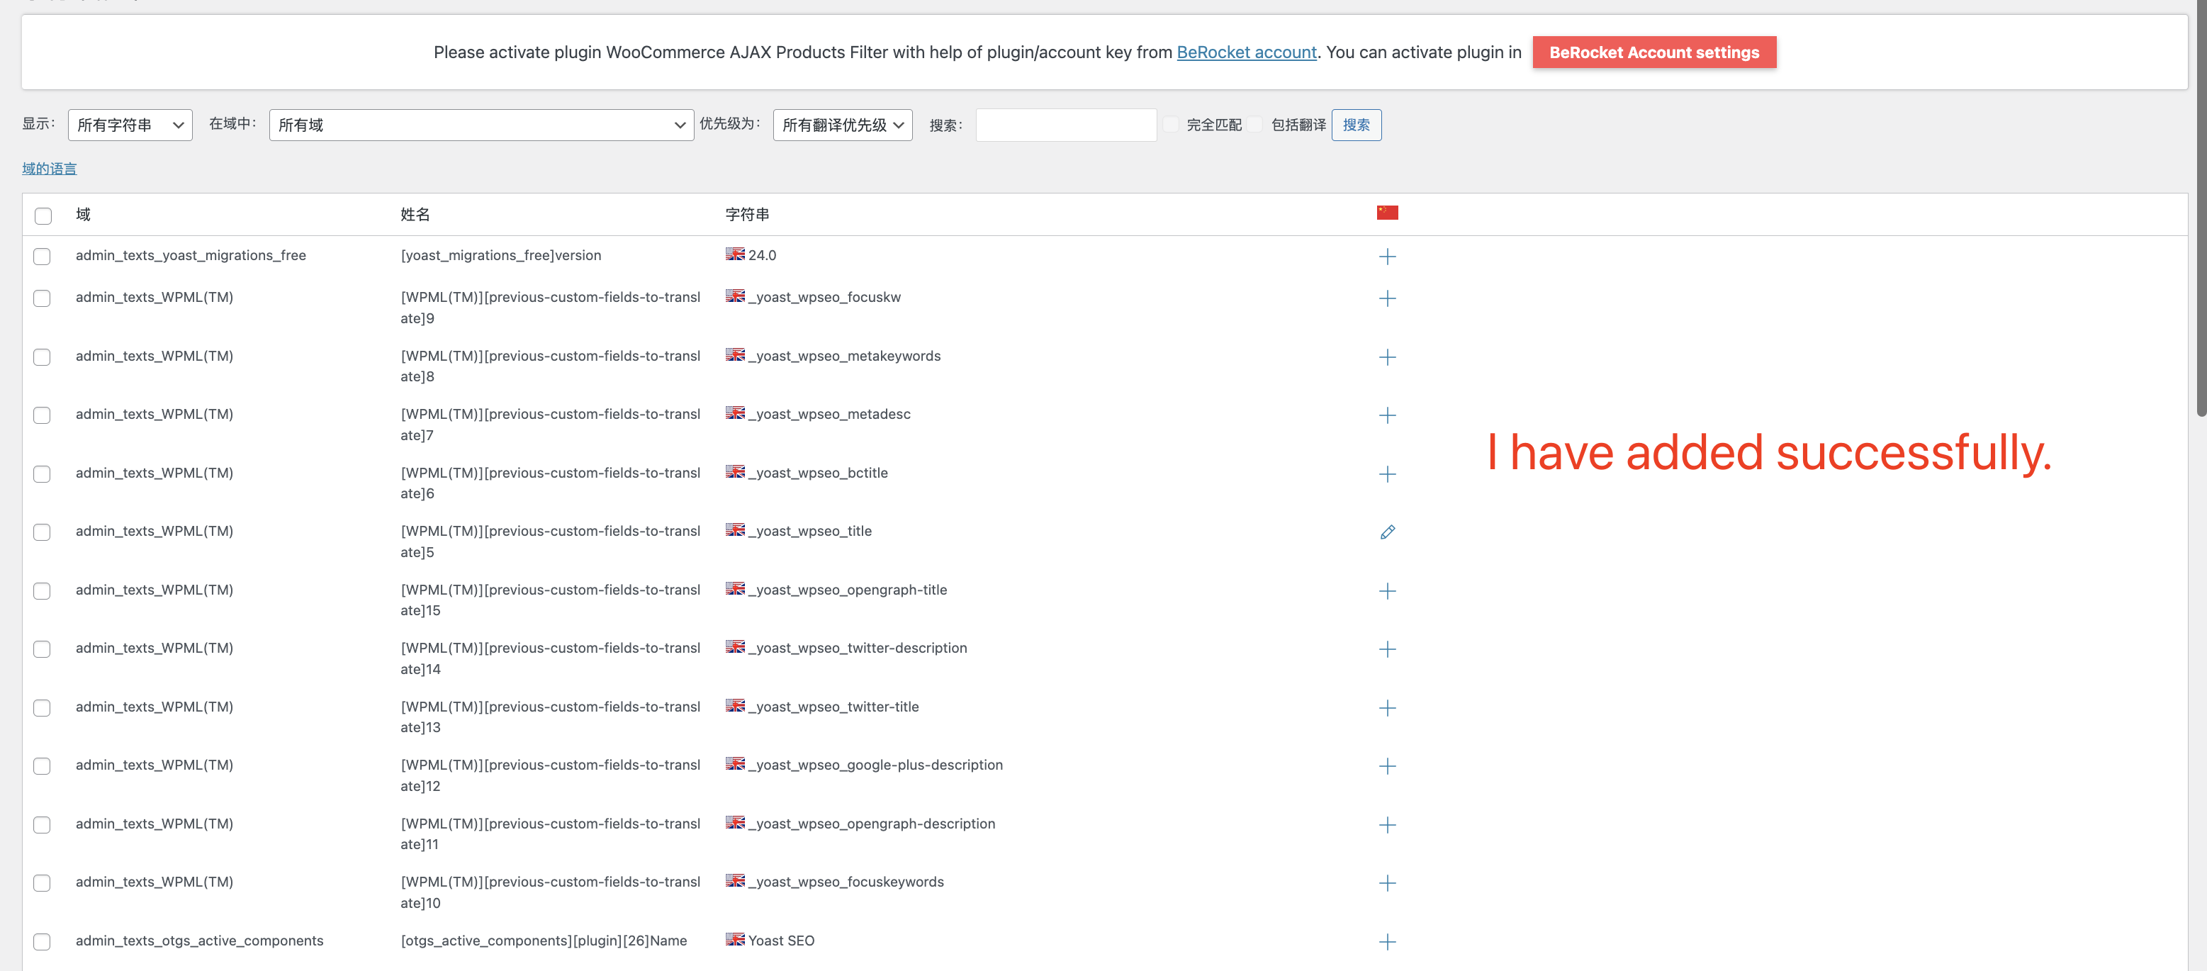
Task: Add translation for _yoast_wpseo_opengraph-title
Action: click(x=1387, y=591)
